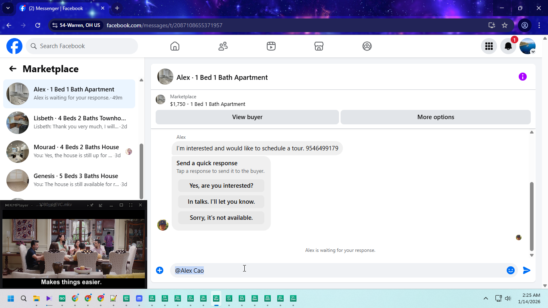Click the chat scrollbar down arrow

532,255
